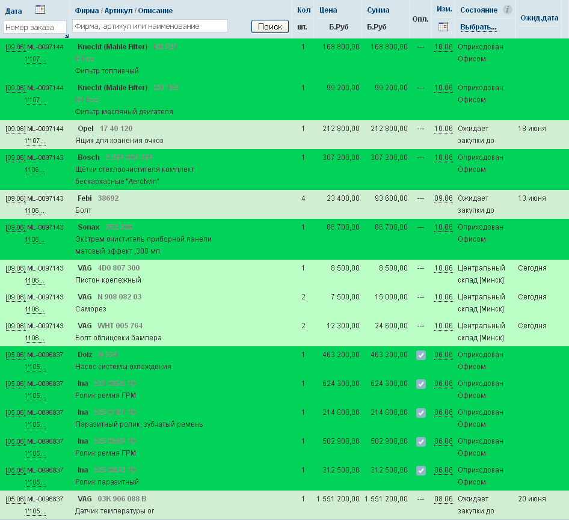Select article number 4D0 807 300
The height and width of the screenshot is (520, 569).
(118, 268)
